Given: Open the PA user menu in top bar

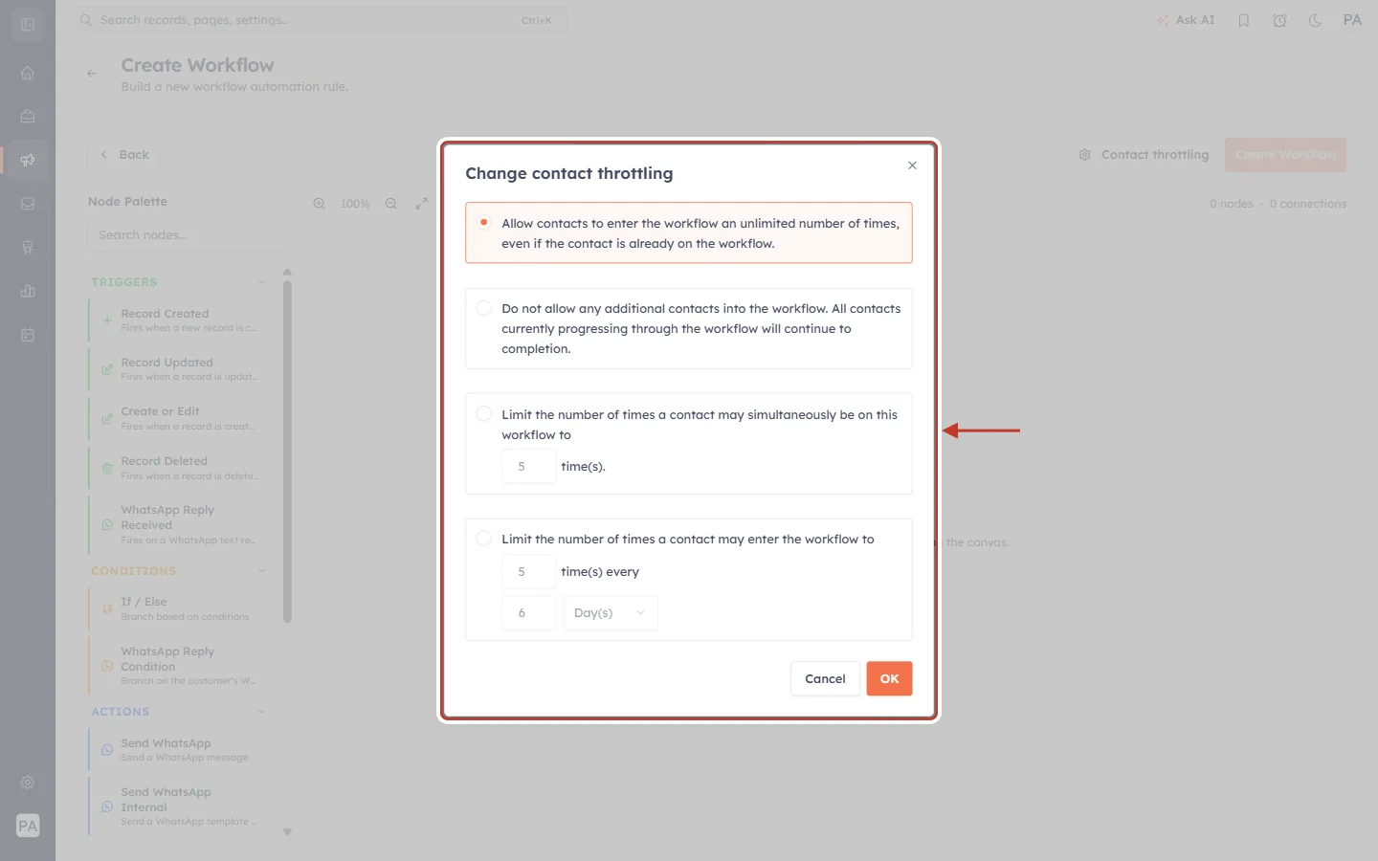Looking at the screenshot, I should click(1352, 20).
